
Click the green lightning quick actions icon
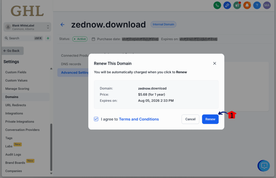(48, 38)
